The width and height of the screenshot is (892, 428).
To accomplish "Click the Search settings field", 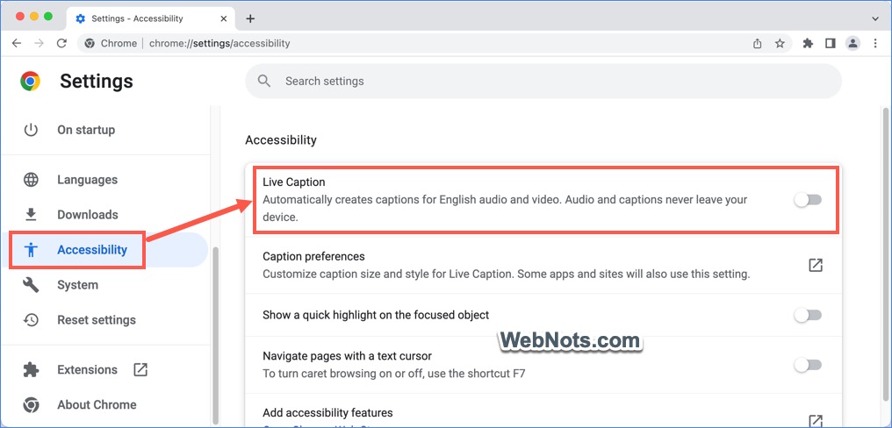I will tap(543, 82).
